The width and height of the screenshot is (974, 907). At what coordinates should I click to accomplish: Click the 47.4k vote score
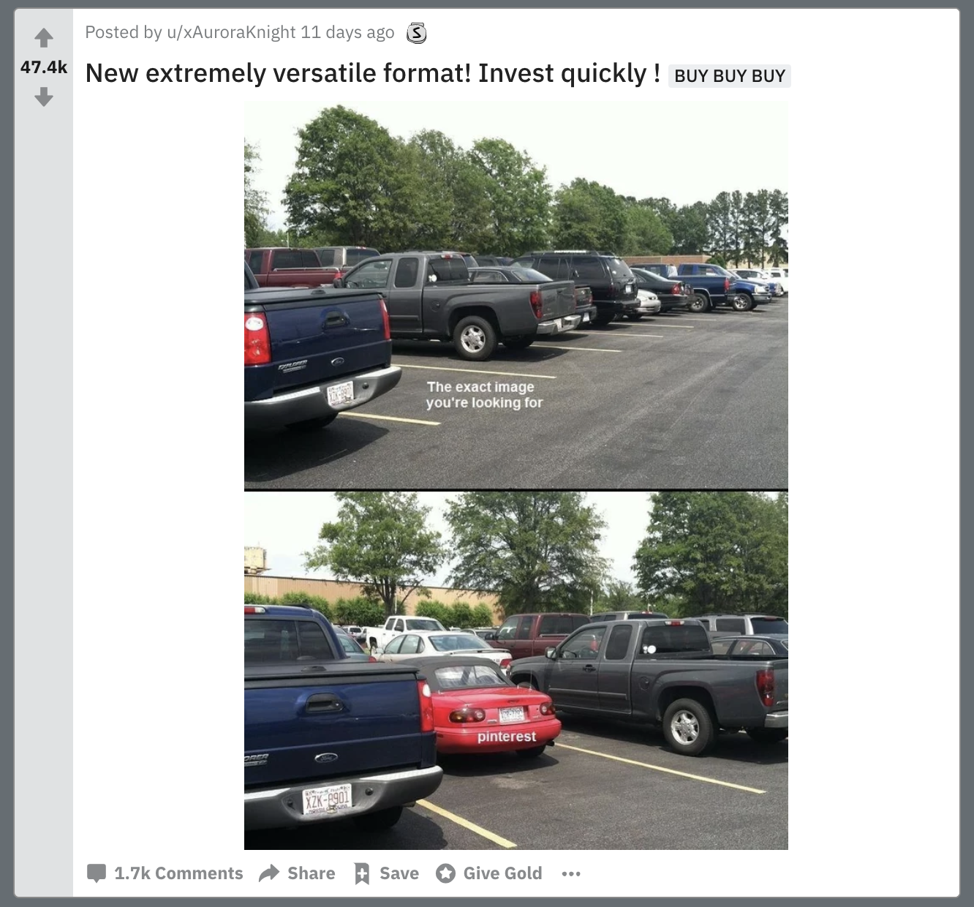44,67
